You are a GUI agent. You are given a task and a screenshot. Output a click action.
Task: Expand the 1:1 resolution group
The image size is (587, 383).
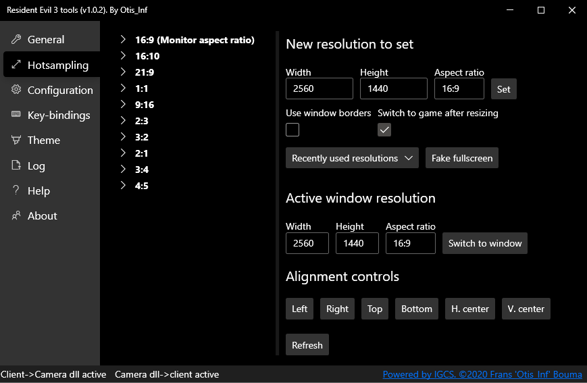tap(123, 88)
